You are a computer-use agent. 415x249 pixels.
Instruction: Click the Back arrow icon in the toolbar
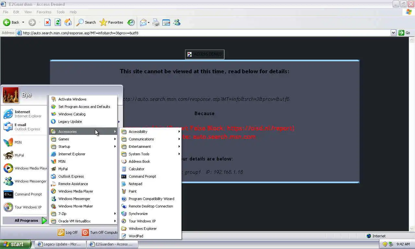pos(6,22)
